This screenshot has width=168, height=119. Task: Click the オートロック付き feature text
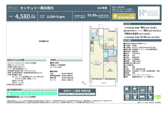[x=56, y=67]
